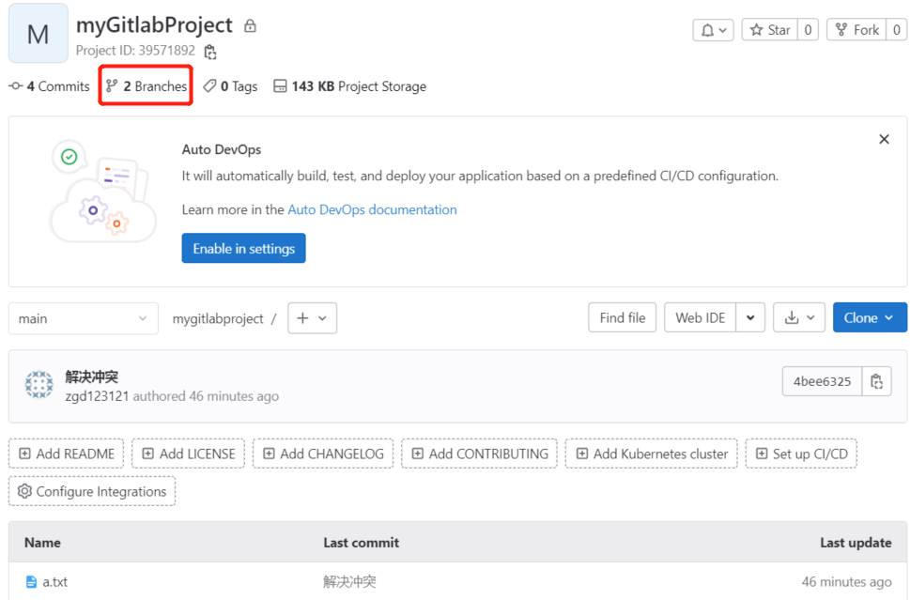Screen dimensions: 910x600
Task: Fork the myGitlabProject repository
Action: click(856, 30)
